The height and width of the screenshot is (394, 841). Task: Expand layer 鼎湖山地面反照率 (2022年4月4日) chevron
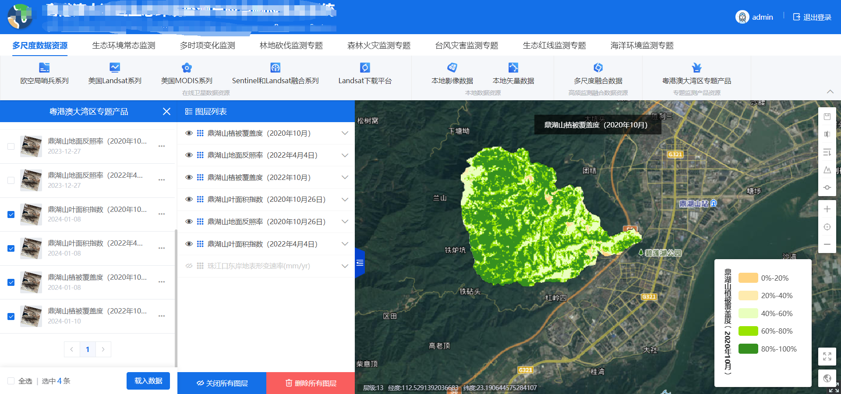[345, 155]
